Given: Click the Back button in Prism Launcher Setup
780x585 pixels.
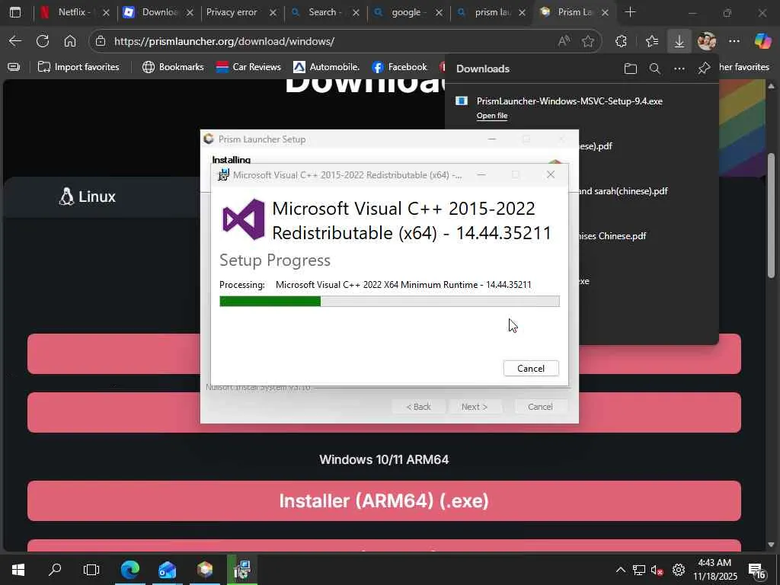Looking at the screenshot, I should [418, 407].
